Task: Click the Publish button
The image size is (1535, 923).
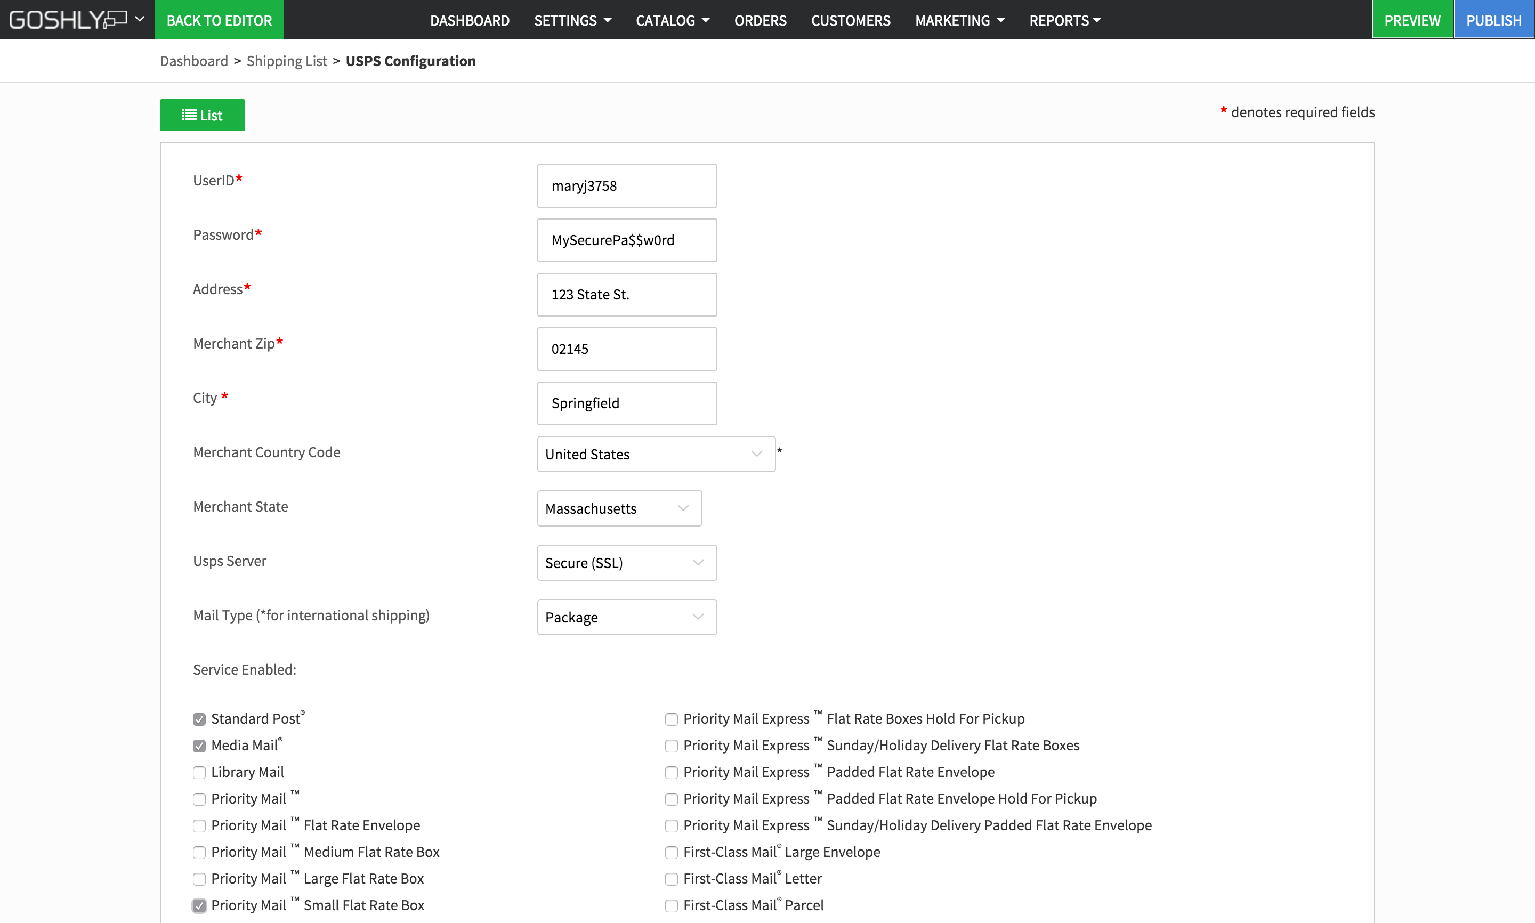Action: coord(1494,20)
